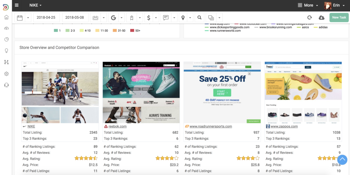Screen dimensions: 350x175
Task: Click the comment reviews filter icon
Action: pyautogui.click(x=166, y=18)
